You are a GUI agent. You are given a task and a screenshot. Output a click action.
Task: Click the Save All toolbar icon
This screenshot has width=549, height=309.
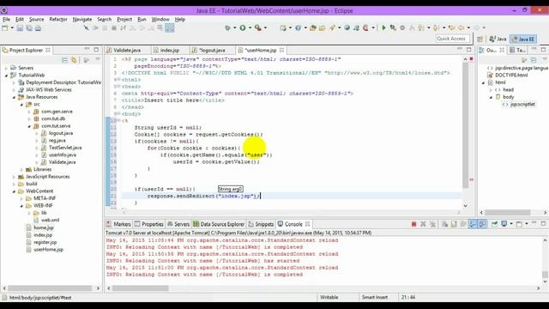click(29, 27)
